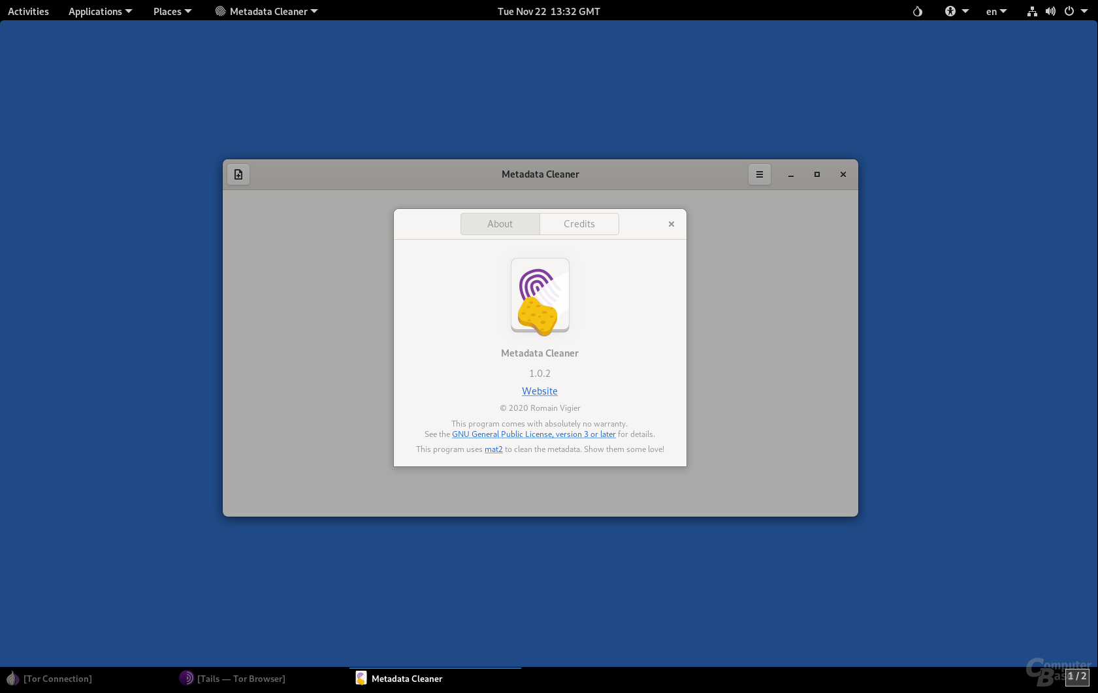This screenshot has width=1098, height=693.
Task: Click the add files icon in Metadata Cleaner header
Action: pos(238,174)
